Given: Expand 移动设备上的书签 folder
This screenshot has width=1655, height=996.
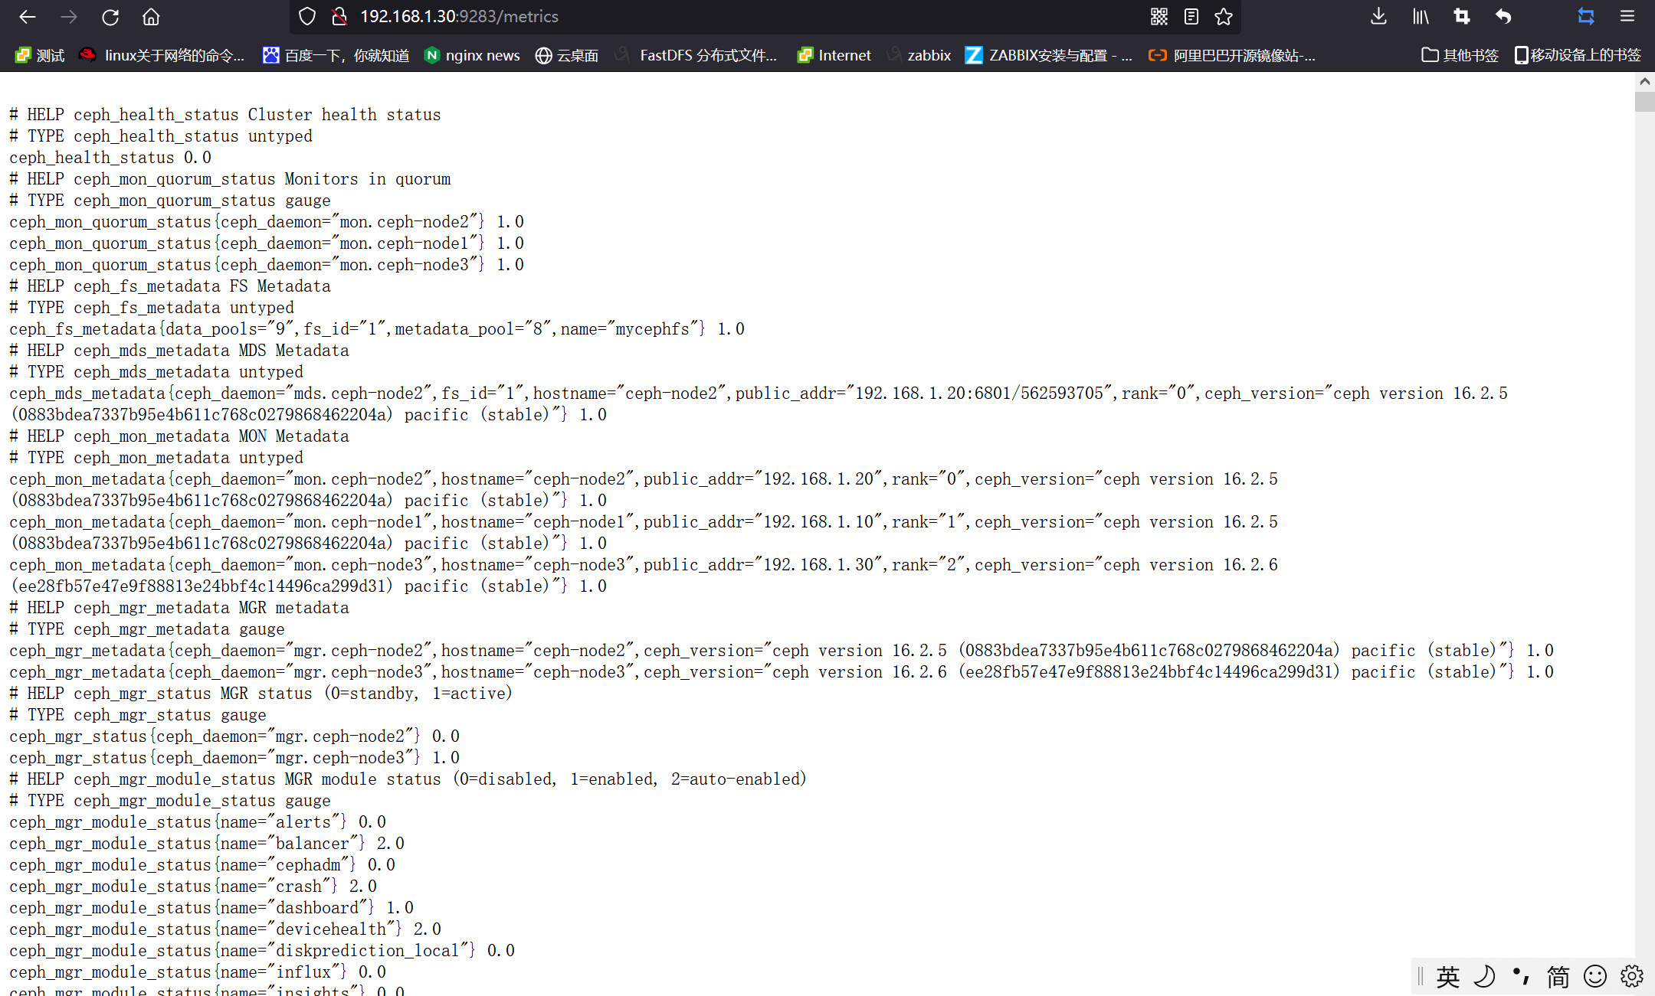Looking at the screenshot, I should coord(1578,55).
